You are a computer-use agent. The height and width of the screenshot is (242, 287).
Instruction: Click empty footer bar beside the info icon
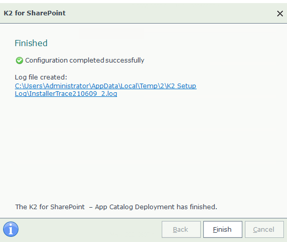[90, 229]
